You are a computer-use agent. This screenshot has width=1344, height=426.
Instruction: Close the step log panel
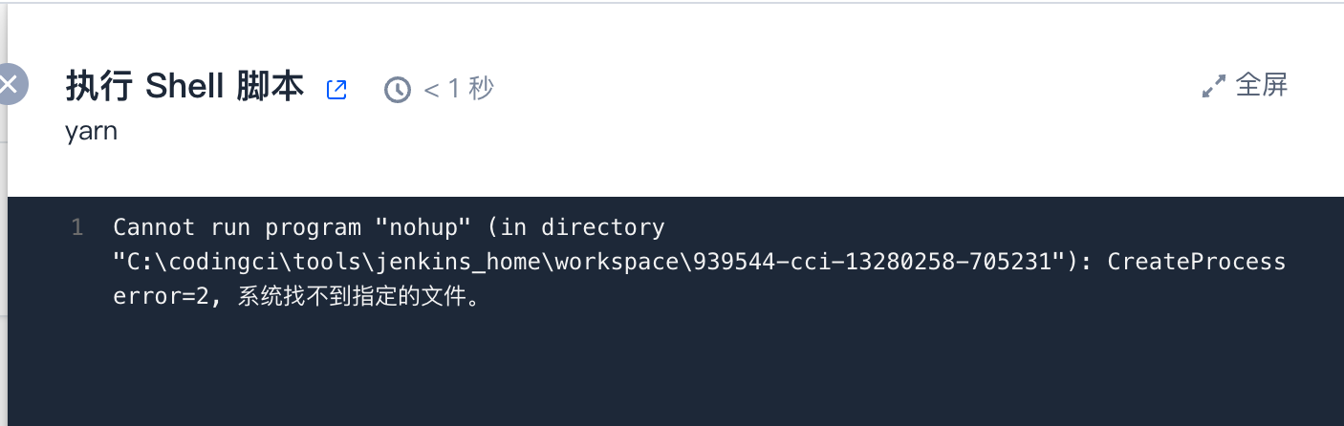point(10,84)
